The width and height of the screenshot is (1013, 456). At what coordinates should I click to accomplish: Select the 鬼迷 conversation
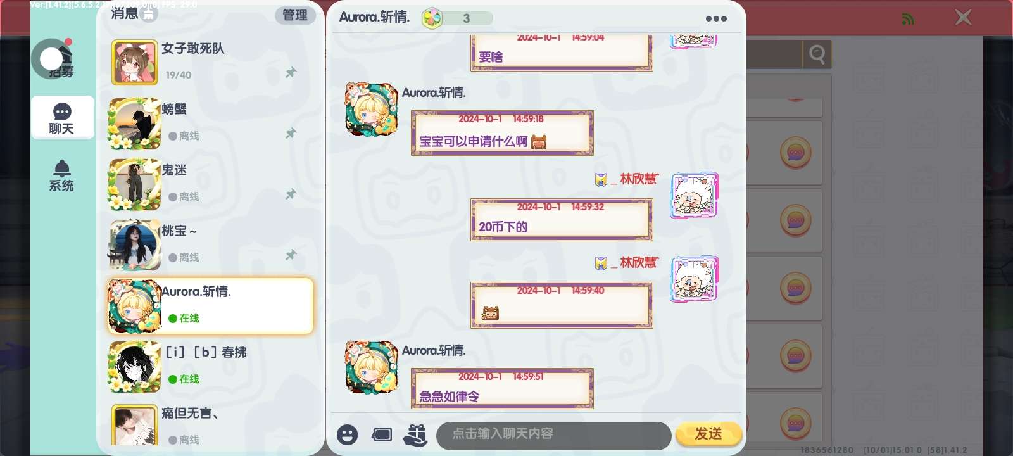coord(211,184)
